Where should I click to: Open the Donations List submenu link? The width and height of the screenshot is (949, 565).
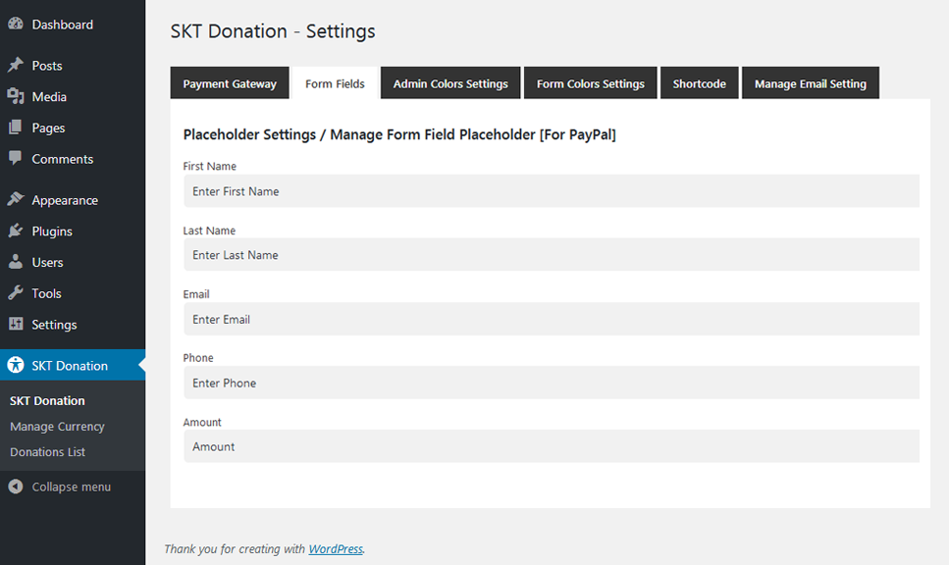(47, 452)
